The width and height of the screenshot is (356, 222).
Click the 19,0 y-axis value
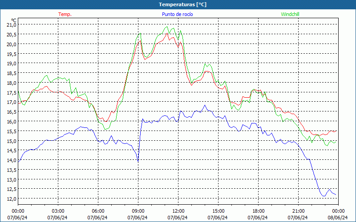(12, 63)
